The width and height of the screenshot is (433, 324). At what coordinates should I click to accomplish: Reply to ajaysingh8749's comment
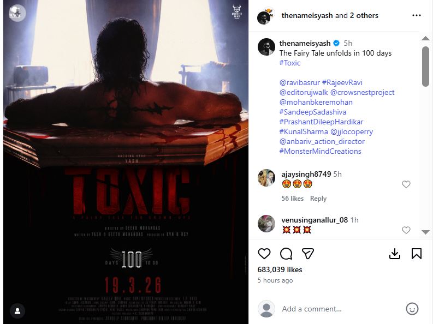pos(318,199)
